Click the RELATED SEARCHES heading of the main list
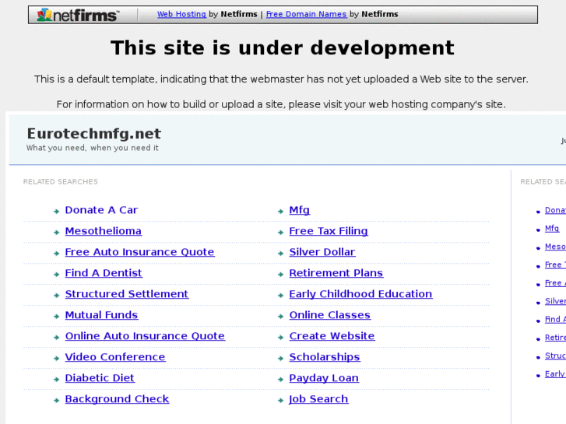The width and height of the screenshot is (566, 424). tap(60, 181)
